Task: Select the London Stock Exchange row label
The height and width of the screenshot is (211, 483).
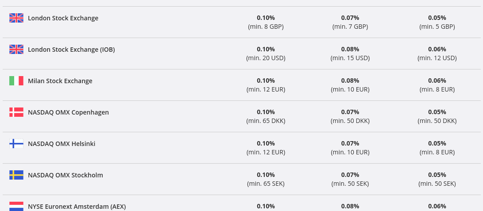Action: pyautogui.click(x=63, y=18)
